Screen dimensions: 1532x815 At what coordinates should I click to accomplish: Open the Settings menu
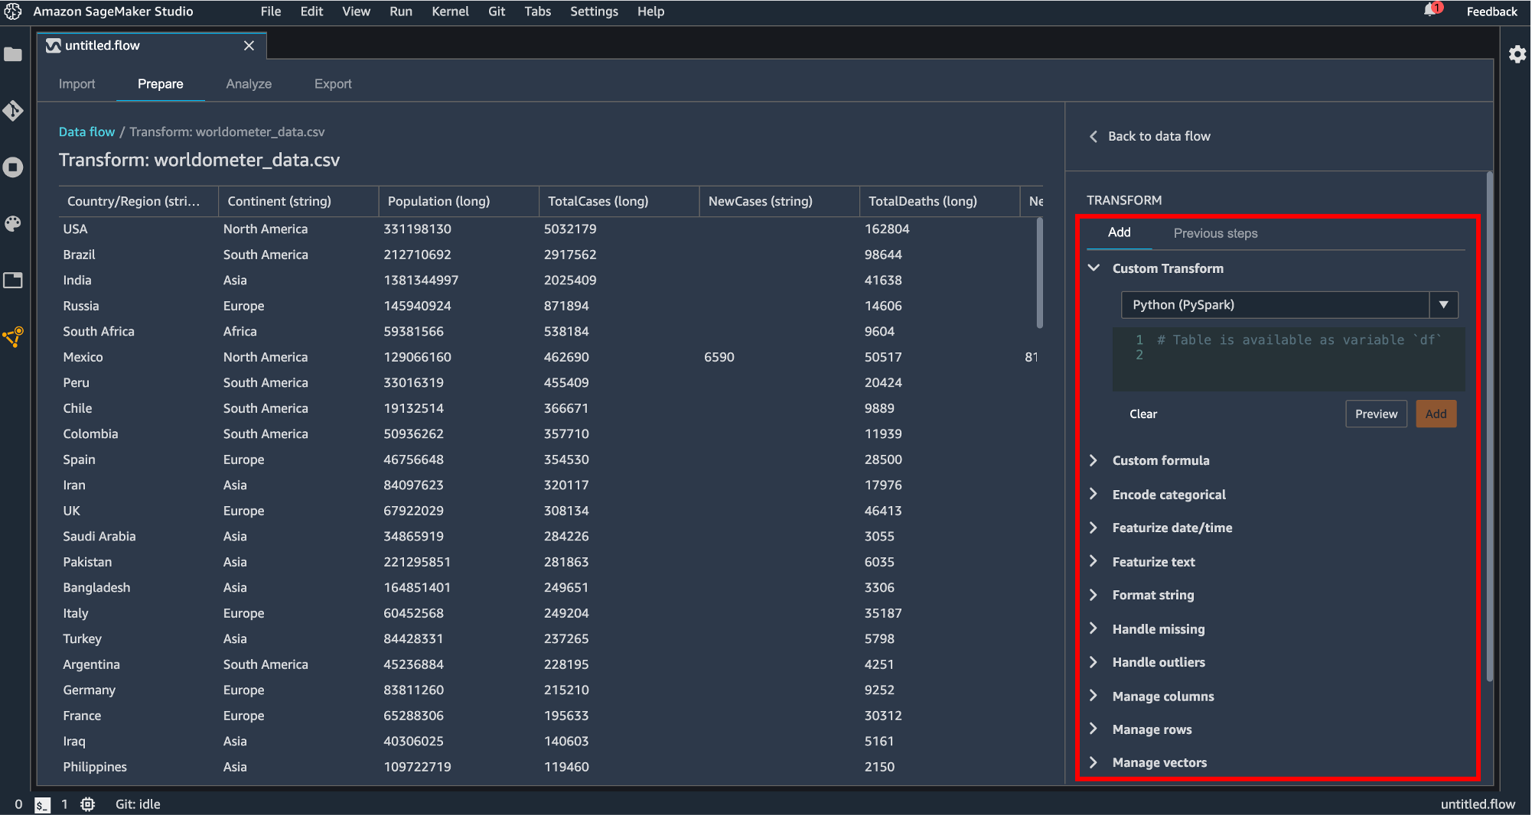594,11
